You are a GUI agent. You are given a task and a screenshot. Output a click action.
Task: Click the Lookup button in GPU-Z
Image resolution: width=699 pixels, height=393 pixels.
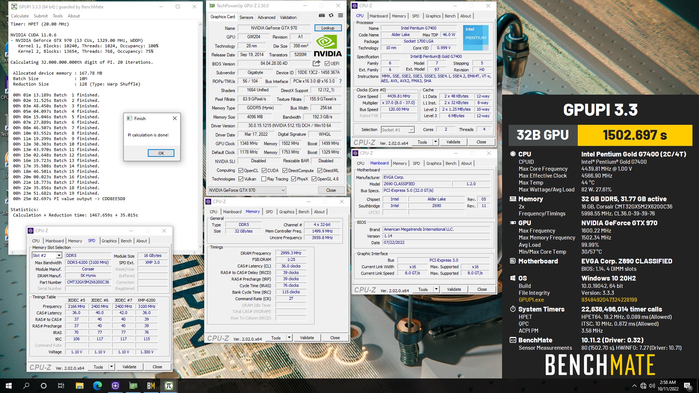(328, 28)
